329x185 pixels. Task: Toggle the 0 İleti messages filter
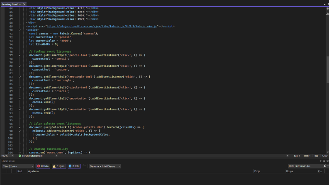pos(74,166)
